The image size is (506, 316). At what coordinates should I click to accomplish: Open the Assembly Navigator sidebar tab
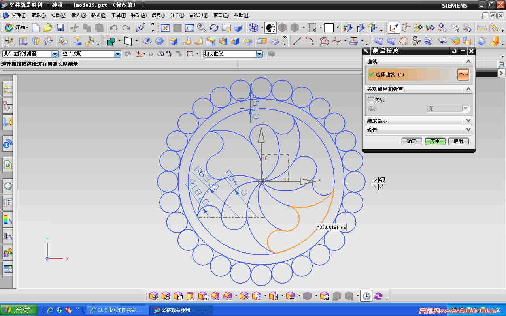click(x=8, y=89)
